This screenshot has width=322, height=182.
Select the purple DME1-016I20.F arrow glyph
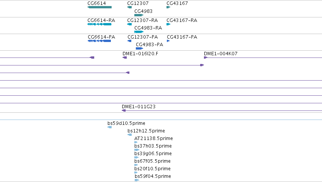(124, 58)
